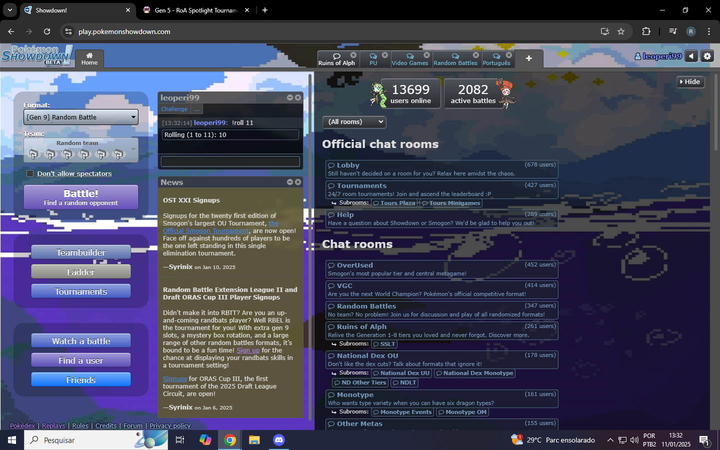Open the Random team selector
This screenshot has width=720, height=450.
tap(81, 150)
